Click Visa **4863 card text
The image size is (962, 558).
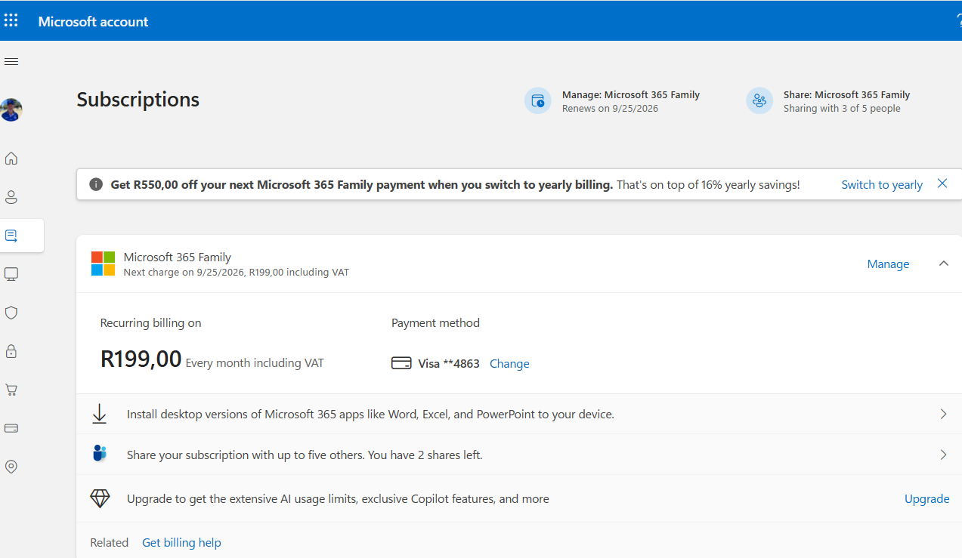[x=449, y=364]
